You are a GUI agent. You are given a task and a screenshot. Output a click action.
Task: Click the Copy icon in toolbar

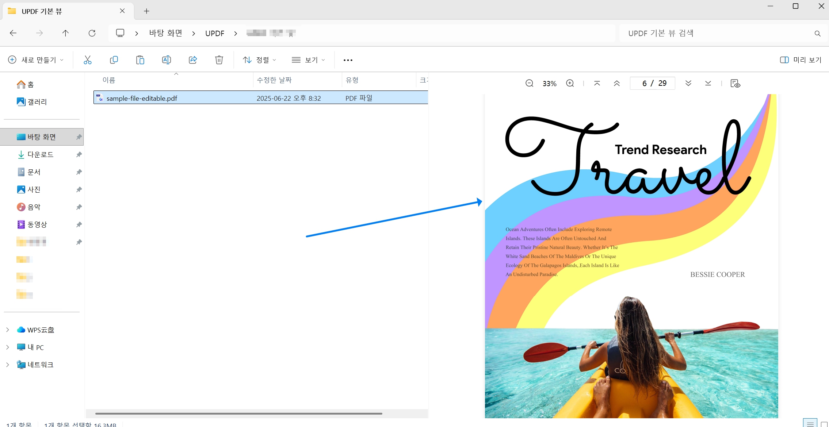(114, 60)
